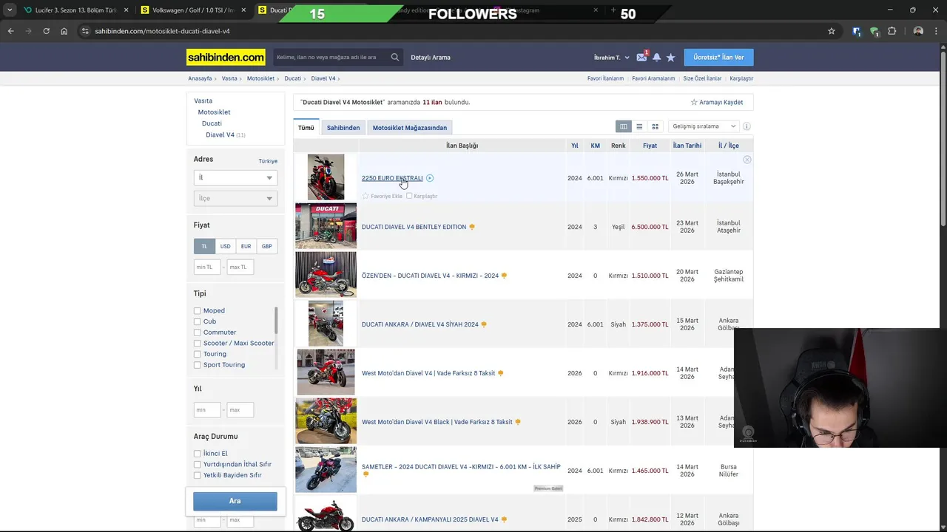The height and width of the screenshot is (532, 947).
Task: Open the browser three-dot menu
Action: point(936,31)
